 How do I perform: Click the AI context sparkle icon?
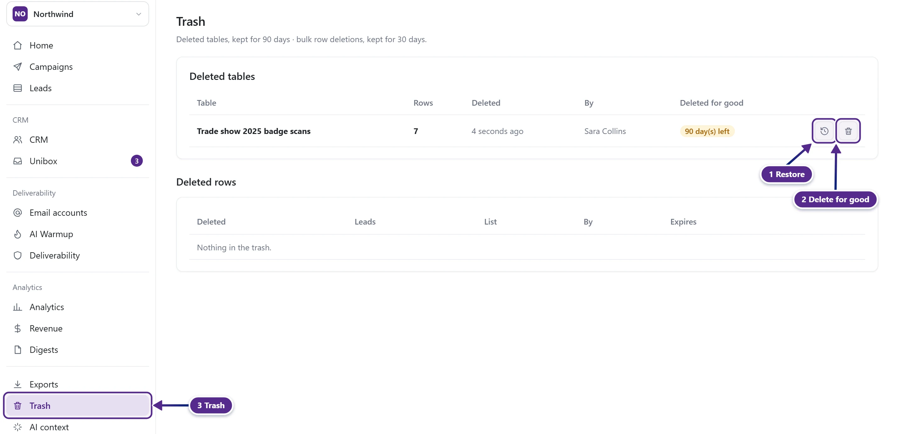[x=18, y=427]
